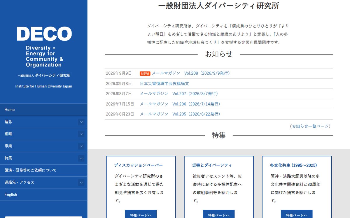Click 特集ページへ button under 多文化共生
The image size is (350, 218).
[297, 215]
